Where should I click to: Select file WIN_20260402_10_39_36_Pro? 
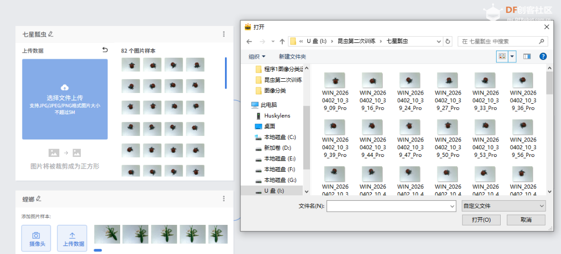pos(522,91)
